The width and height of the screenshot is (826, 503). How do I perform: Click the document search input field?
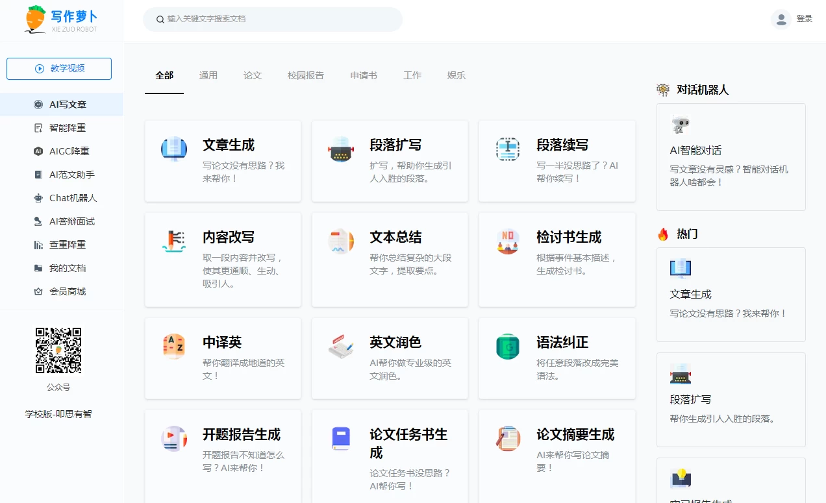(x=279, y=19)
